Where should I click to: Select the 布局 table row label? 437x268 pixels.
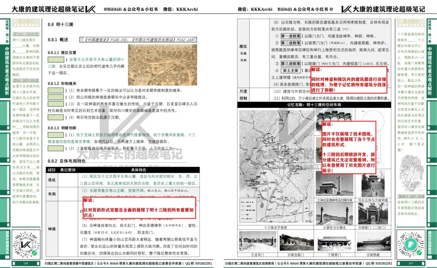[x=52, y=194]
